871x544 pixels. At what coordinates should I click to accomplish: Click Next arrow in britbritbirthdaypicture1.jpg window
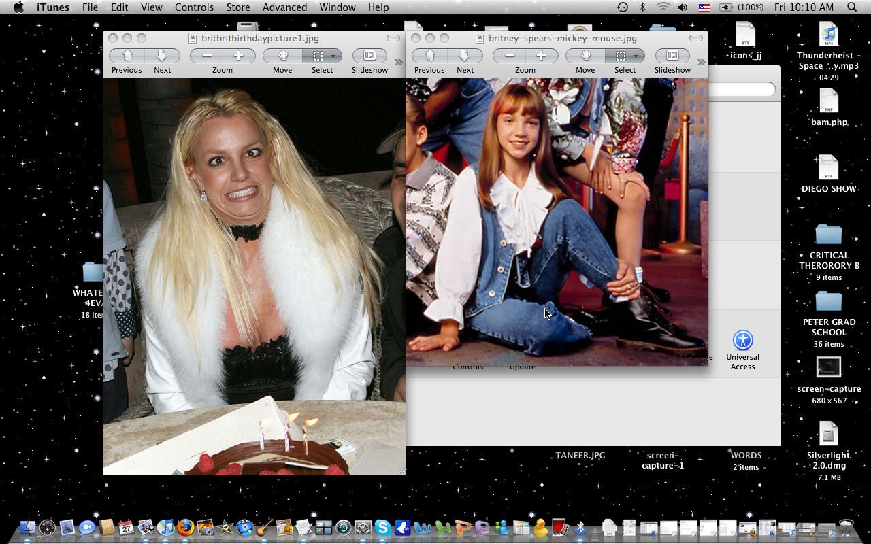tap(162, 56)
